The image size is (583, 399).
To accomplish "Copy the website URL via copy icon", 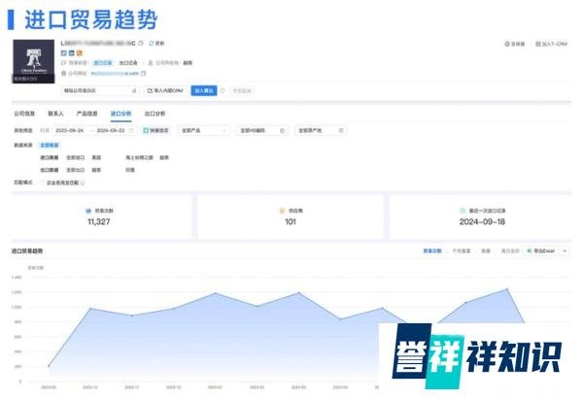I will click(x=144, y=73).
